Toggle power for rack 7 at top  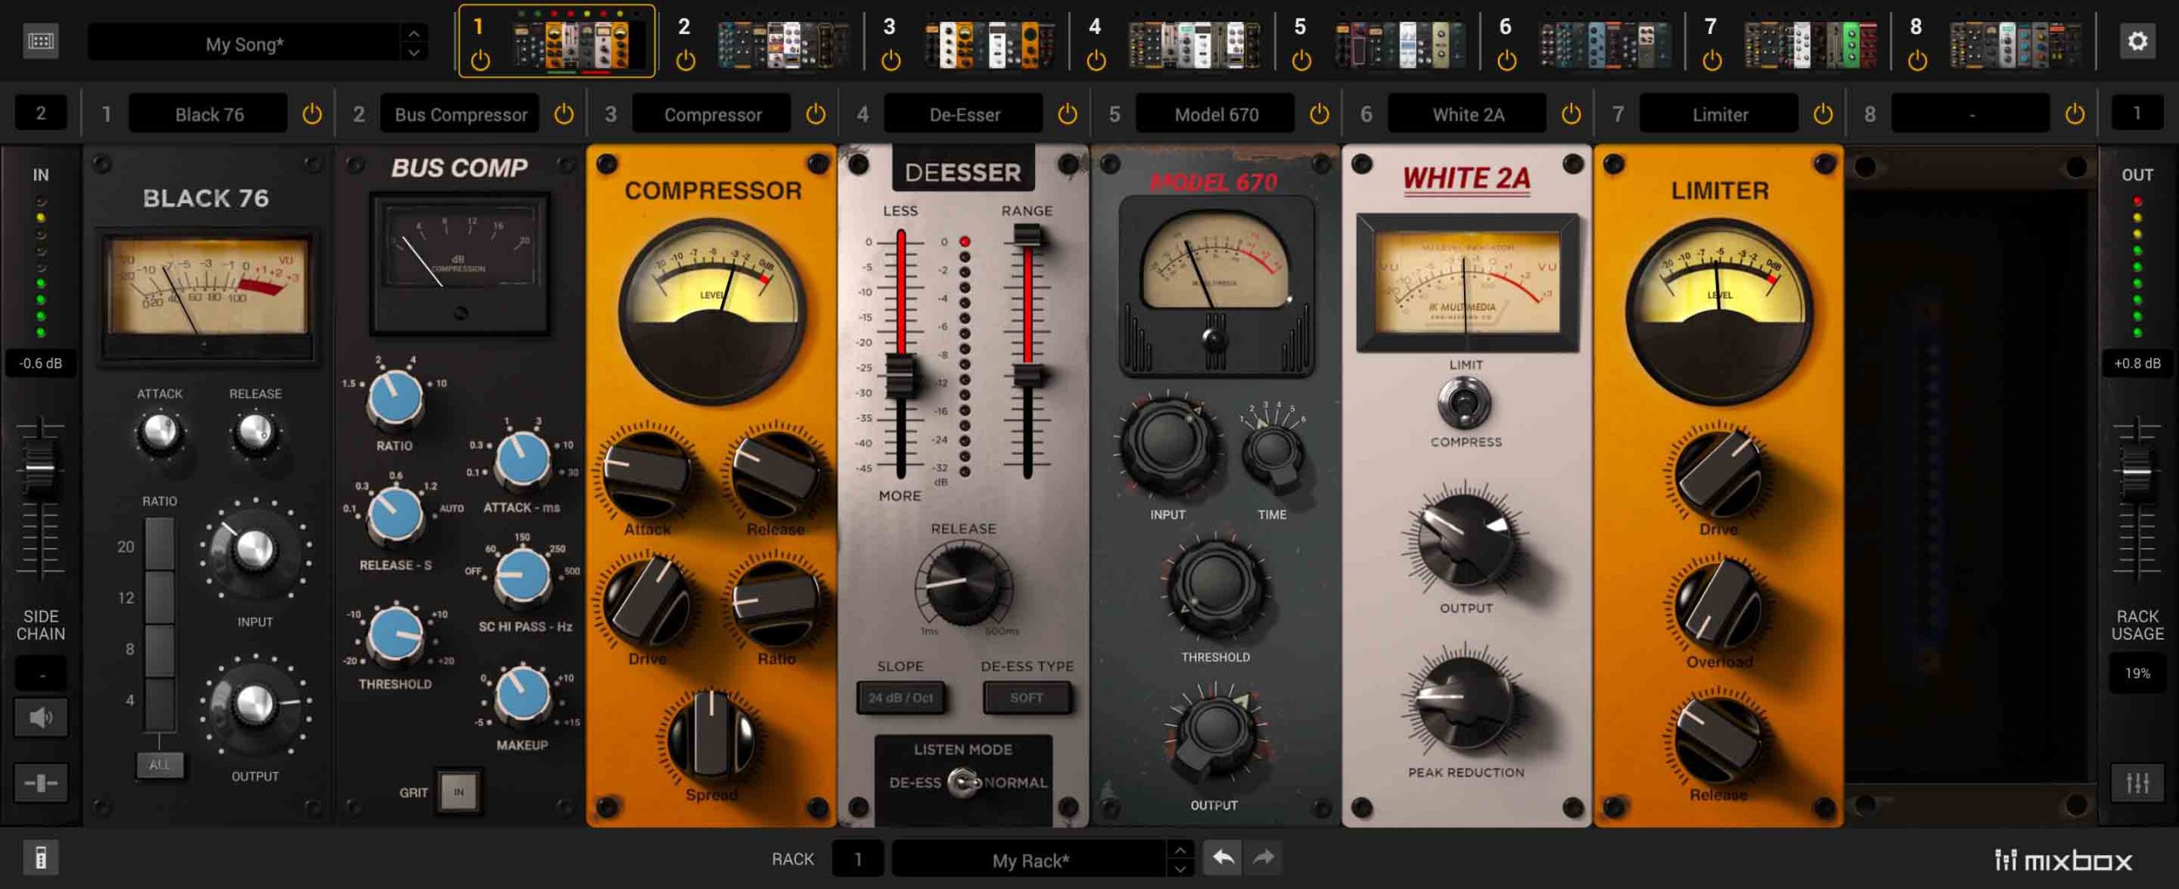click(1712, 60)
